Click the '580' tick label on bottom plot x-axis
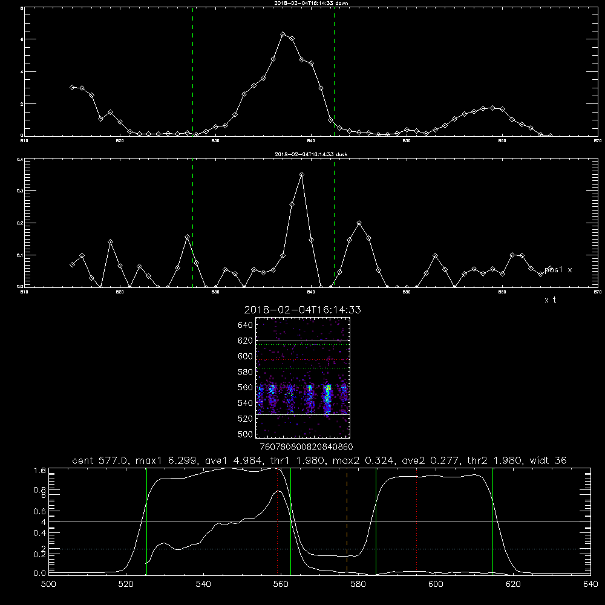605x605 pixels. 358,584
